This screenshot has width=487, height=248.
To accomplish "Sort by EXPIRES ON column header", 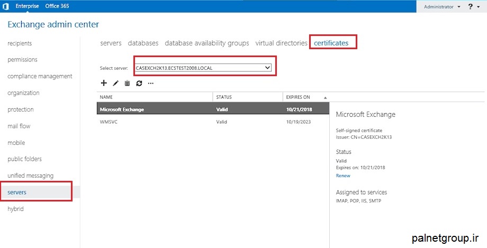I will [x=298, y=97].
